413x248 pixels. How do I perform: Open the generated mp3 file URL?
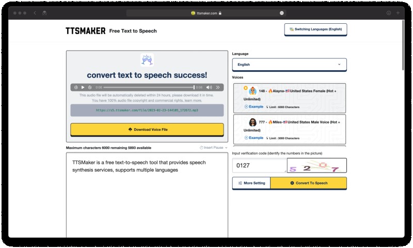pos(147,110)
